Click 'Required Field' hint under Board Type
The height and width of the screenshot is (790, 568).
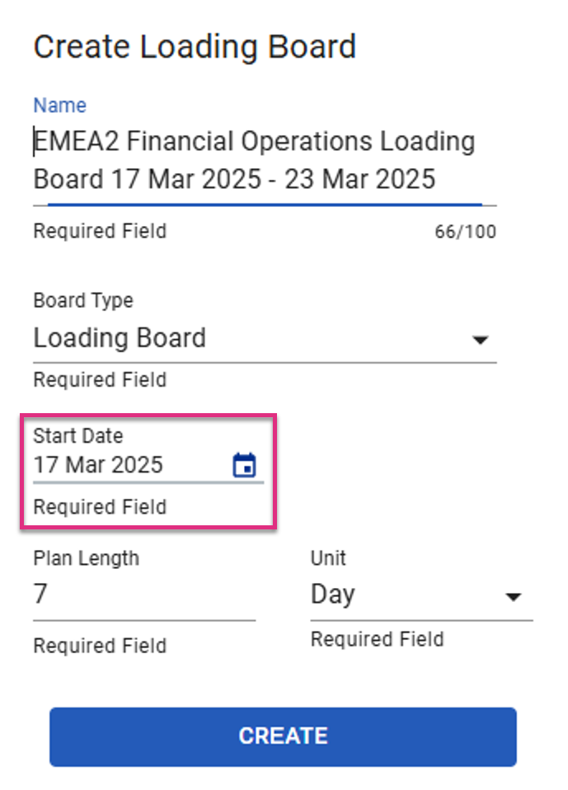pos(100,380)
